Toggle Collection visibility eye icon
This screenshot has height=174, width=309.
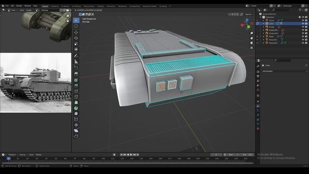pos(303,17)
